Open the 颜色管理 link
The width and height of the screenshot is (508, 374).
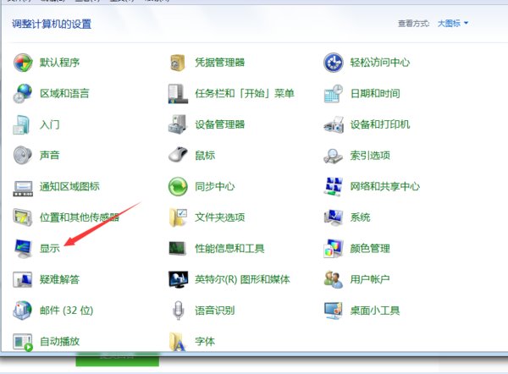coord(370,249)
